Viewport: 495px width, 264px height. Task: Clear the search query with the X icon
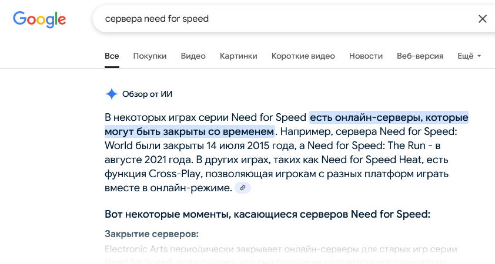[x=483, y=19]
